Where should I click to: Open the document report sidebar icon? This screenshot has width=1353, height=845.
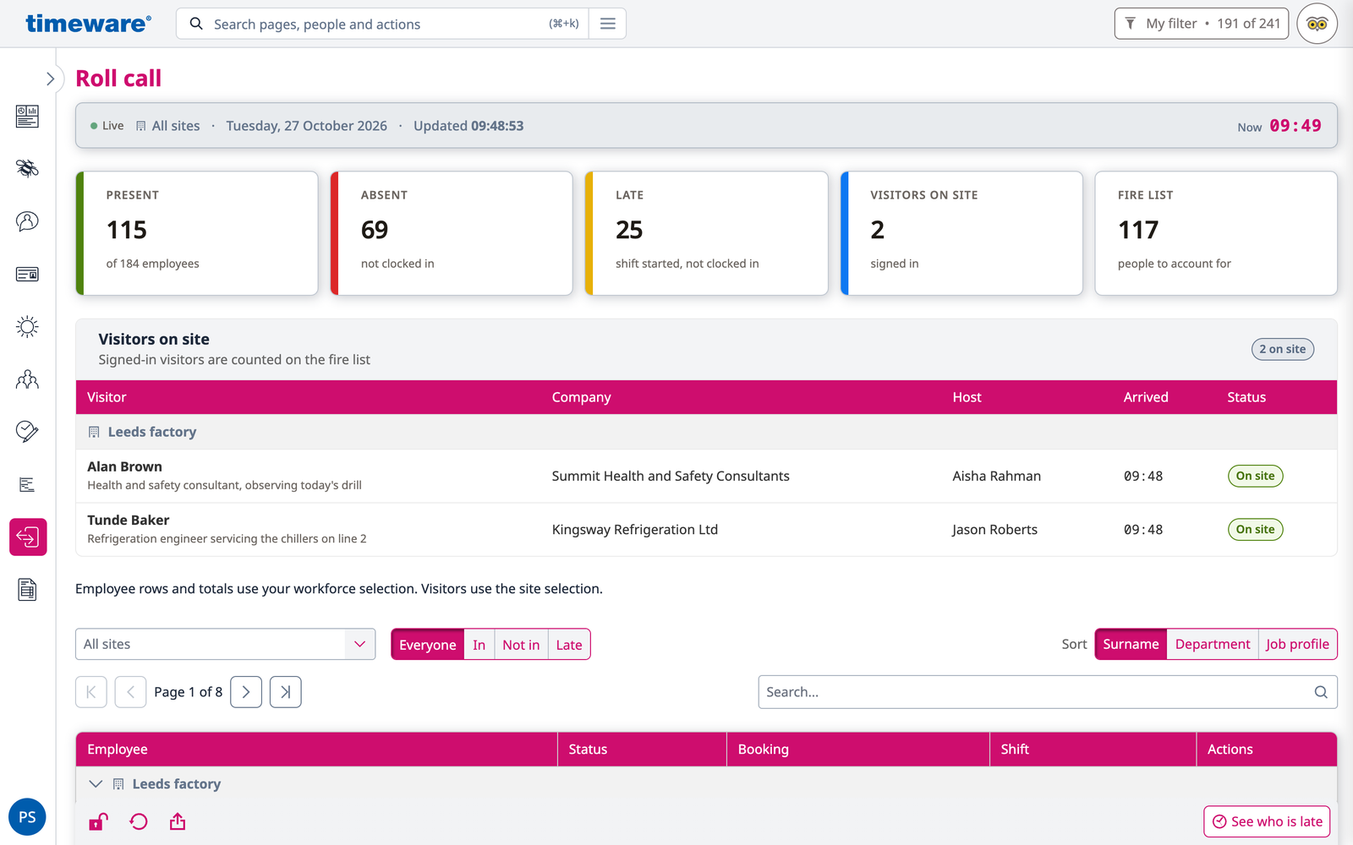pyautogui.click(x=27, y=590)
